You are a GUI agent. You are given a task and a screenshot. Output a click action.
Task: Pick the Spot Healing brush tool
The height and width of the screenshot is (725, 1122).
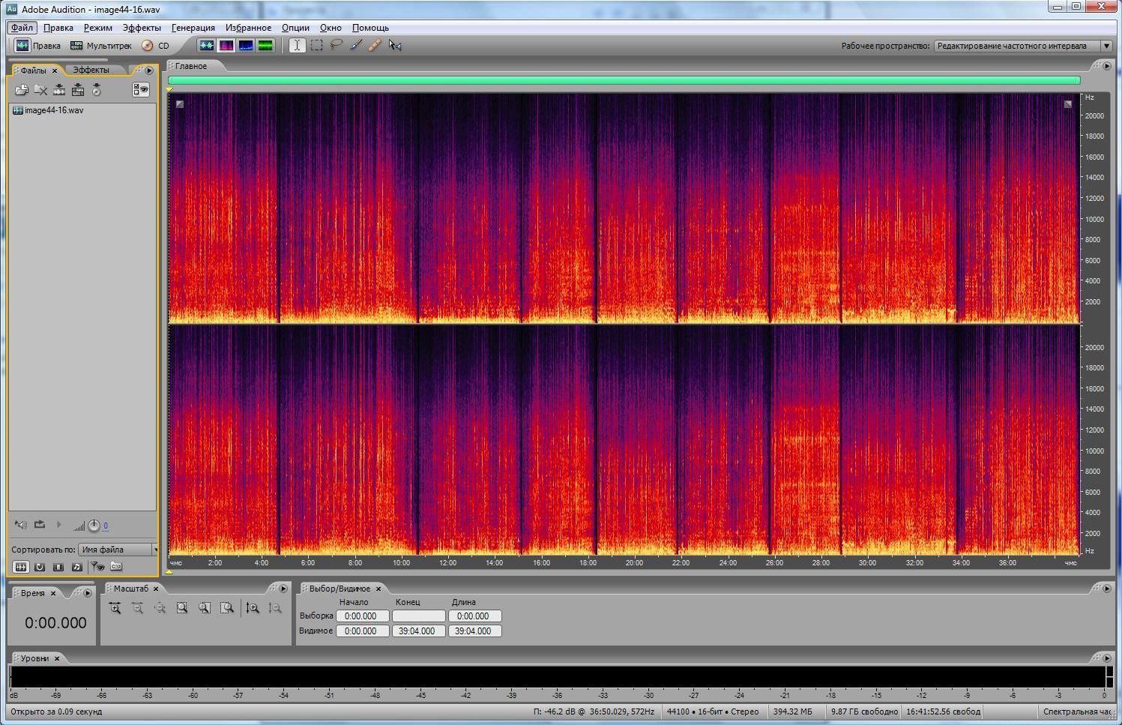(375, 45)
